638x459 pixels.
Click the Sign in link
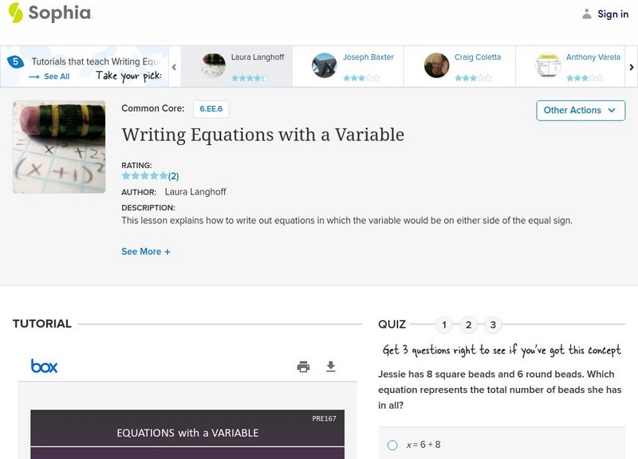tap(612, 14)
